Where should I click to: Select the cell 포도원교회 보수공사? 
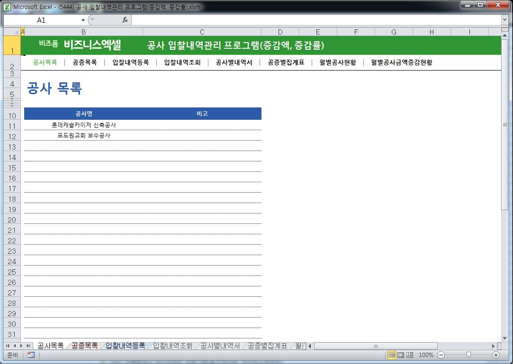84,135
